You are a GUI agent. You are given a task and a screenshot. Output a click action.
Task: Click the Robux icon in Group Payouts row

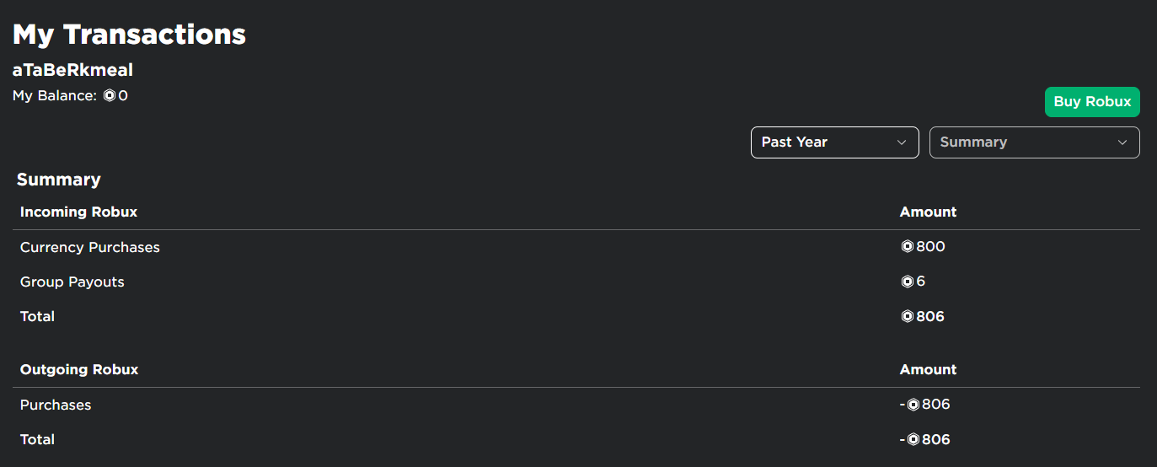(907, 282)
